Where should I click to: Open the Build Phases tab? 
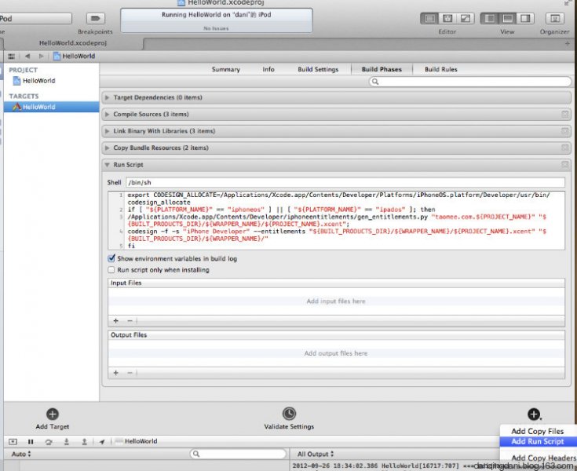coord(382,69)
